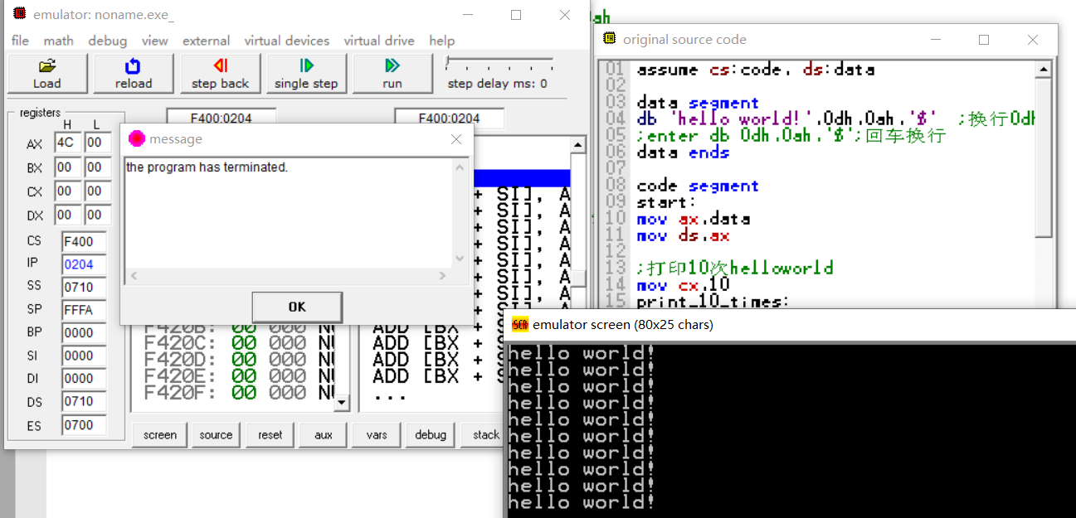The width and height of the screenshot is (1076, 518).
Task: Execute a single step
Action: coord(306,73)
